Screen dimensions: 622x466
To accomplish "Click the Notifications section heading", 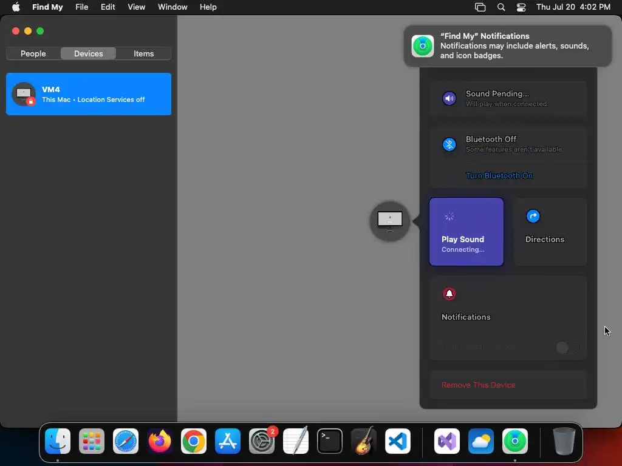I will 466,317.
